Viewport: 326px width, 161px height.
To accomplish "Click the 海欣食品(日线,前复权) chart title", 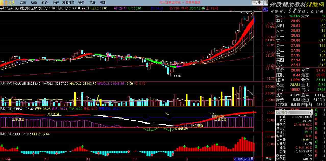I will click(x=15, y=8).
